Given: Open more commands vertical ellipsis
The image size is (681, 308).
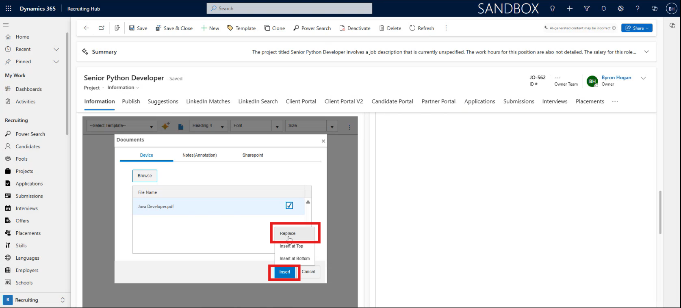Looking at the screenshot, I should coord(446,28).
